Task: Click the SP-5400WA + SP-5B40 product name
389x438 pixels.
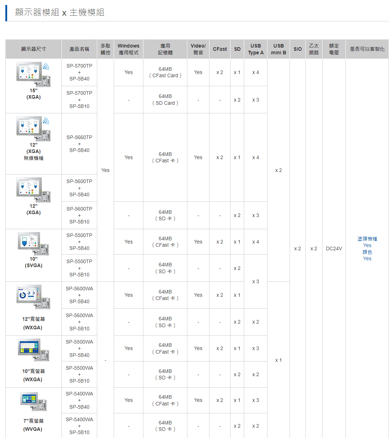Action: 79,400
